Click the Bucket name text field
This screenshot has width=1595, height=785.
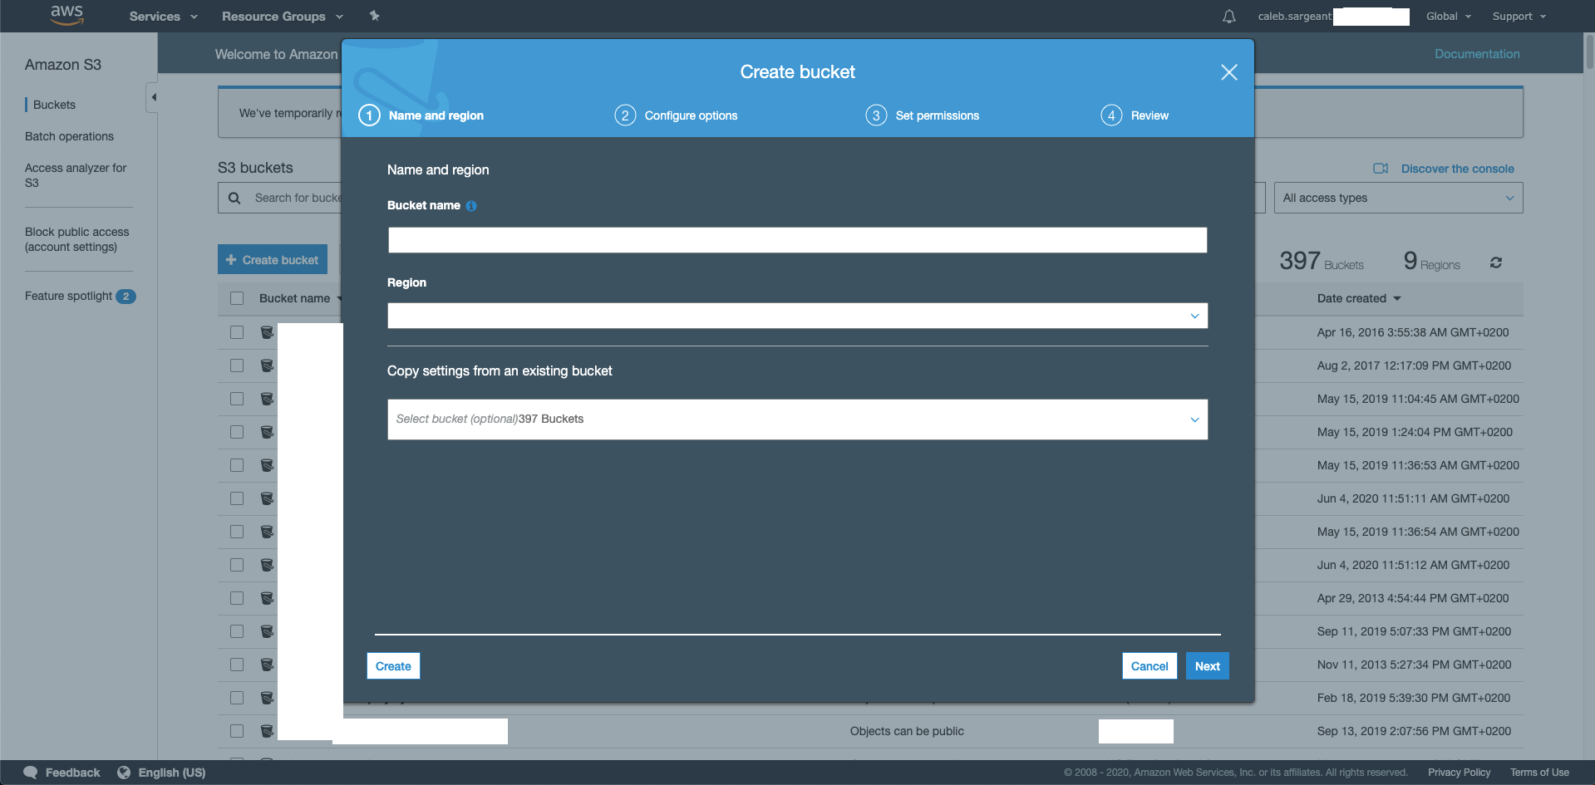pyautogui.click(x=797, y=240)
